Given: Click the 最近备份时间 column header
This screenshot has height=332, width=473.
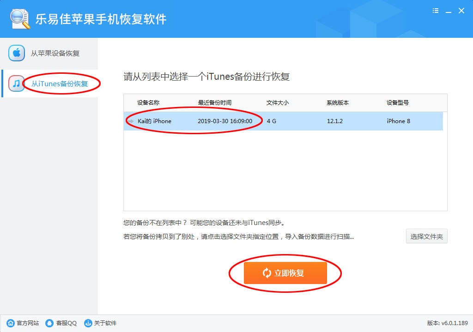Looking at the screenshot, I should (x=214, y=103).
